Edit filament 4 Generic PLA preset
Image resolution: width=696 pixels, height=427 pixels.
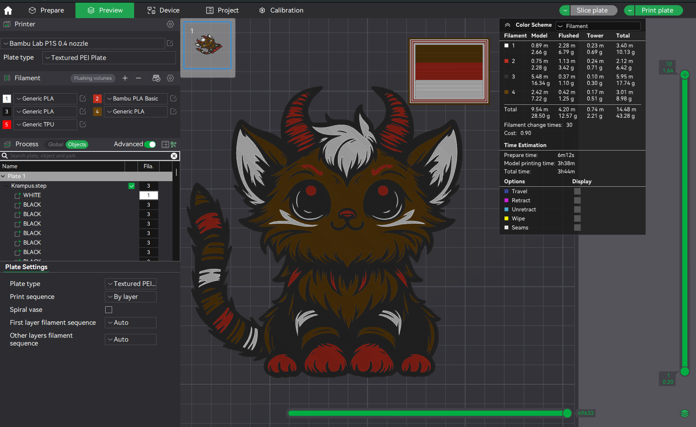[x=173, y=111]
